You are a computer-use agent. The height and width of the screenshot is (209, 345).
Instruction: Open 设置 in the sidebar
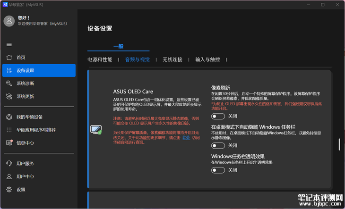point(39,190)
